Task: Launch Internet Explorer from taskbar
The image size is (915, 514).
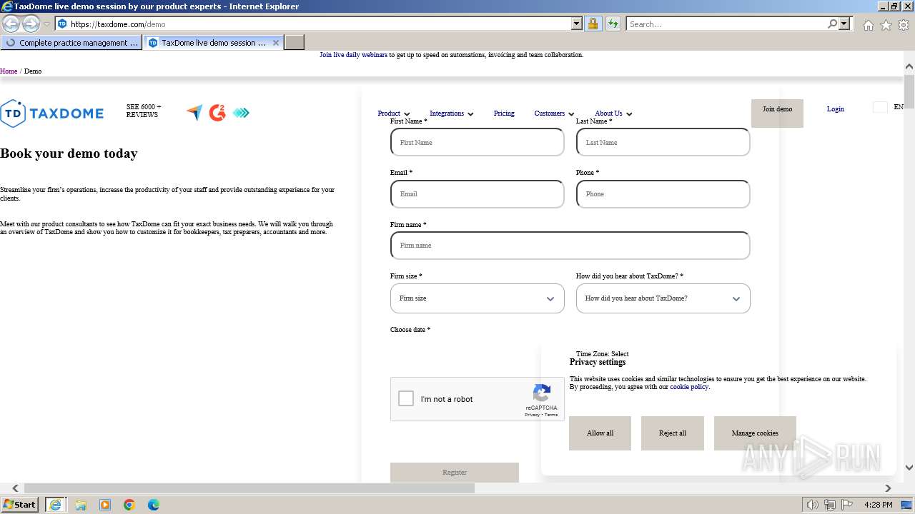Action: tap(55, 505)
